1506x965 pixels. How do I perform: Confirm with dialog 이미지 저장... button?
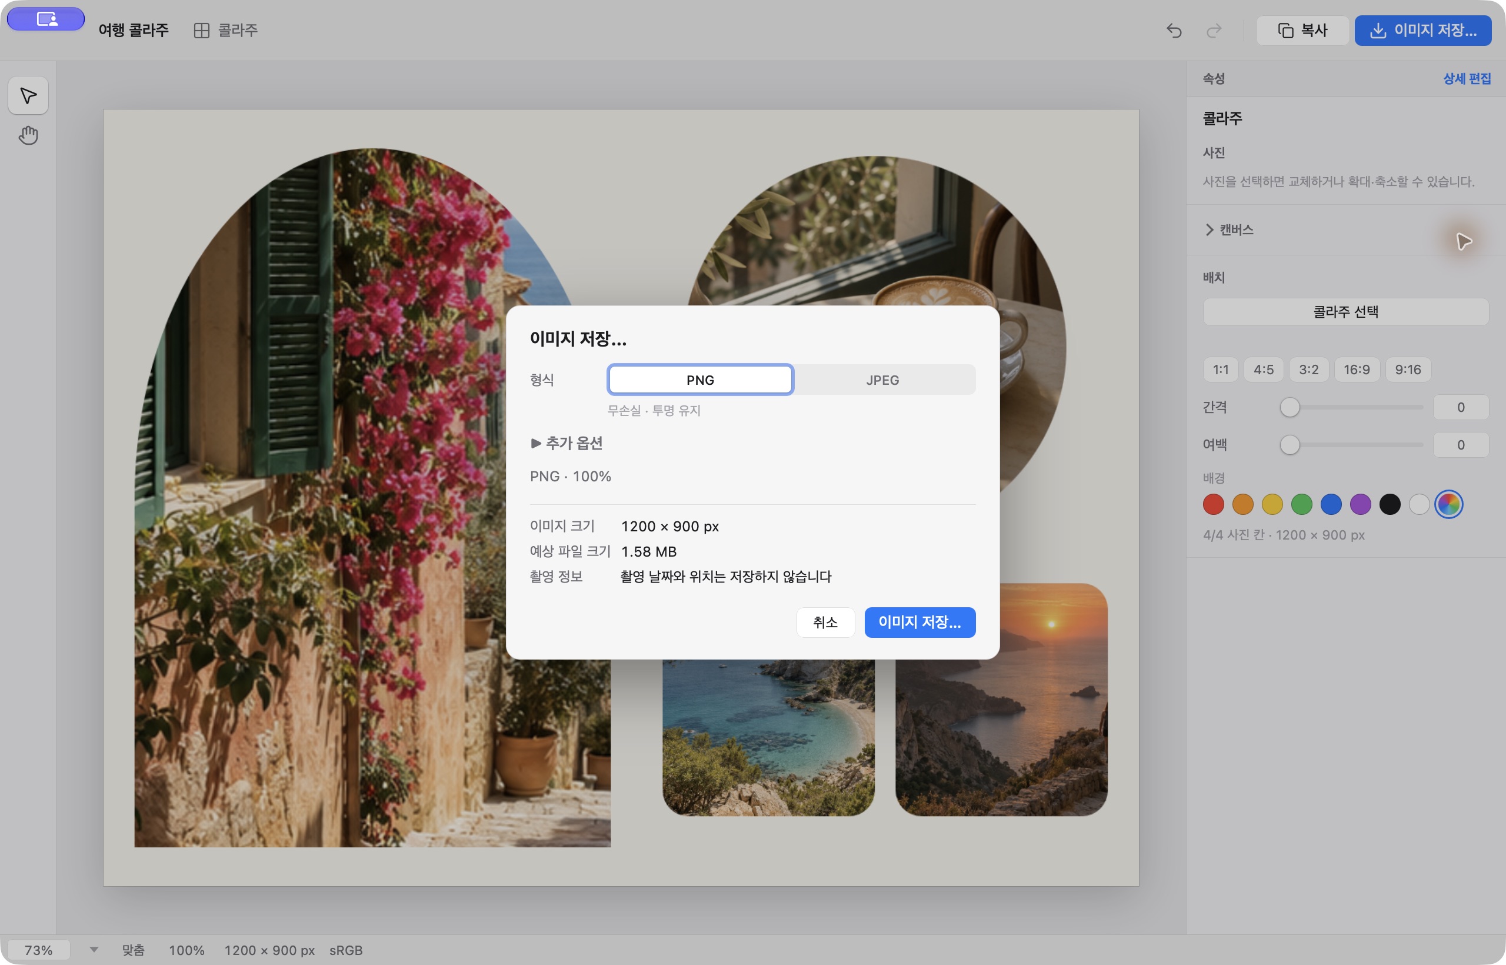[x=919, y=622]
